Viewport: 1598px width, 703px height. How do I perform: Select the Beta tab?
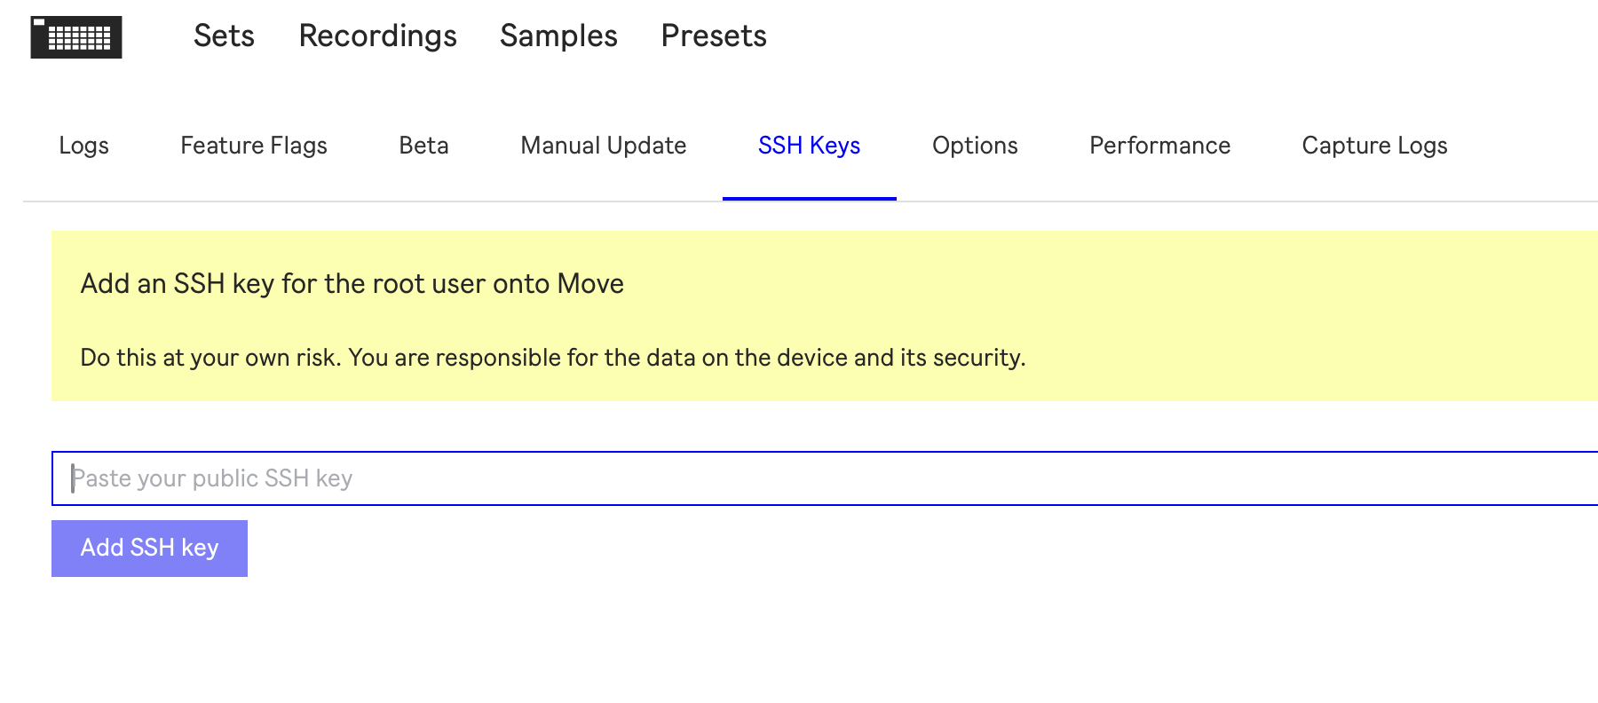(x=423, y=146)
